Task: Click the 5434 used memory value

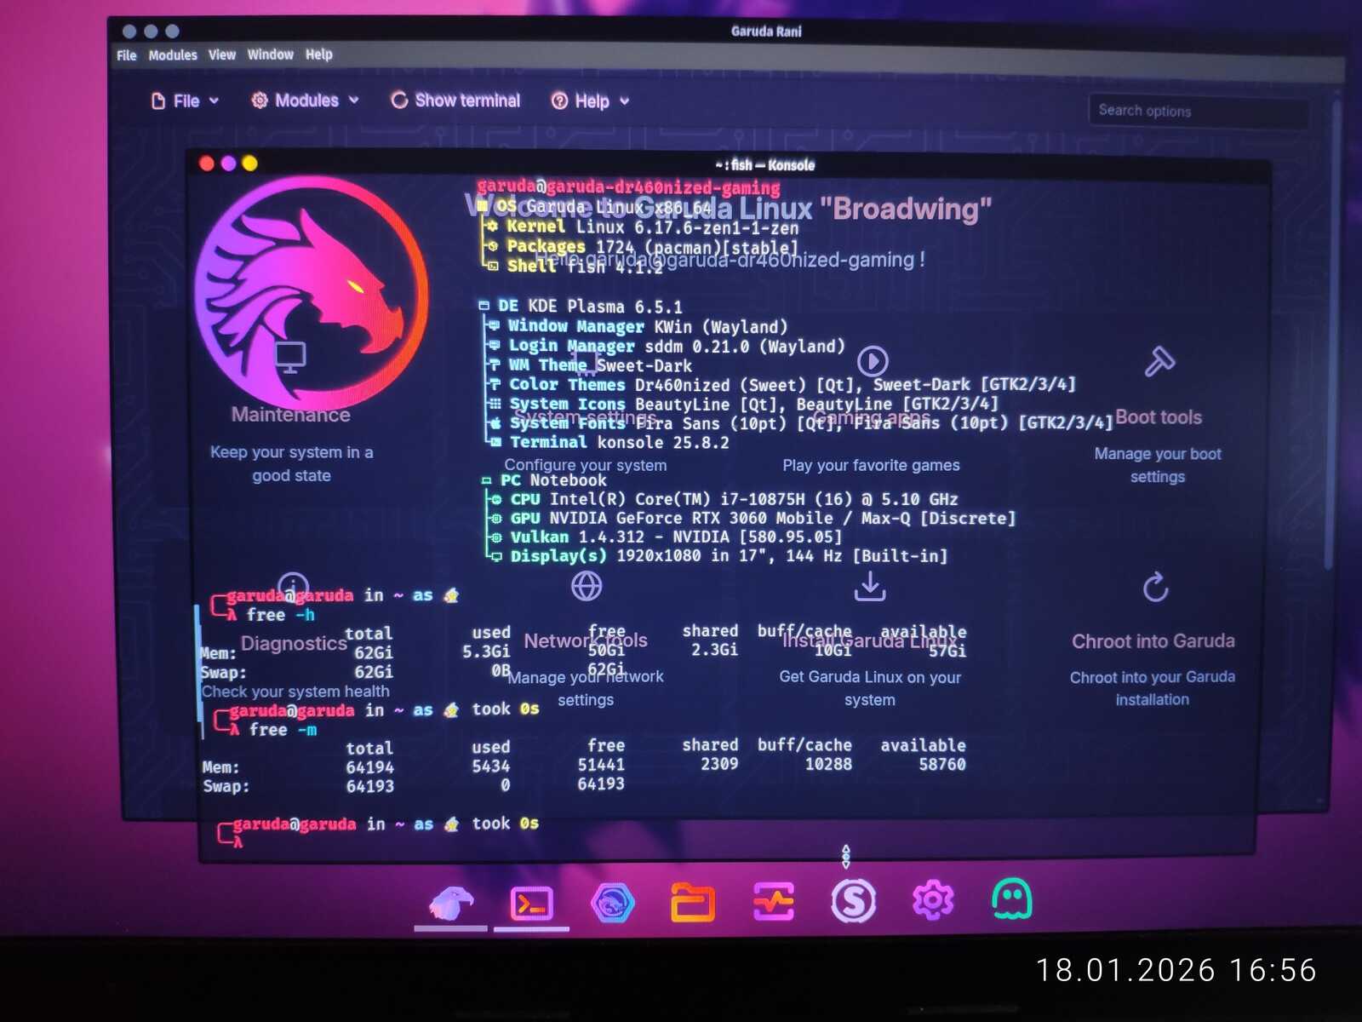Action: 491,766
